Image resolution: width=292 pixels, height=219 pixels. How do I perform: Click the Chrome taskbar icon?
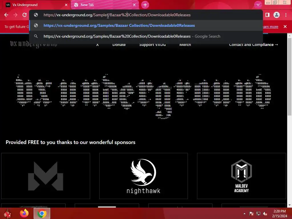[x=42, y=213]
